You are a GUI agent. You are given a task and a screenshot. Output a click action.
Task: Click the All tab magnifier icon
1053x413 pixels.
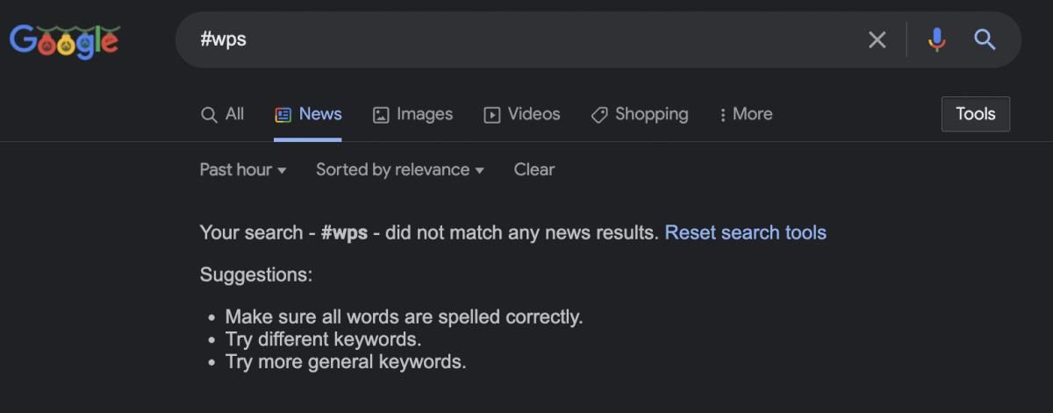pos(209,115)
